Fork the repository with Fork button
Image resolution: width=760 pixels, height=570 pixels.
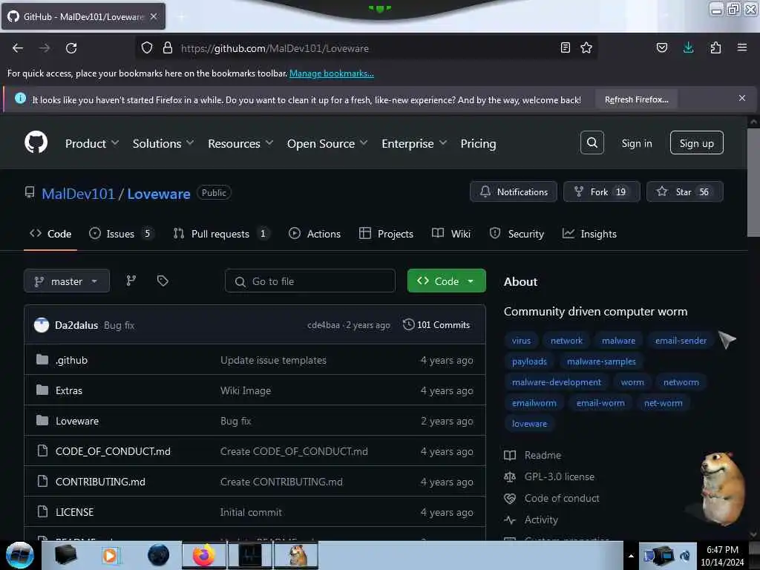601,191
